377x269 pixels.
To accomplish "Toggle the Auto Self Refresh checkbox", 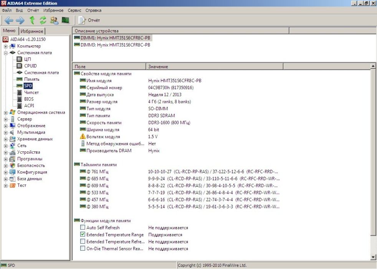I will (83, 227).
